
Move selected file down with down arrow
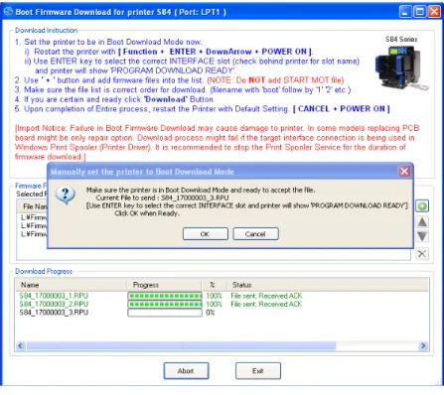(x=422, y=236)
